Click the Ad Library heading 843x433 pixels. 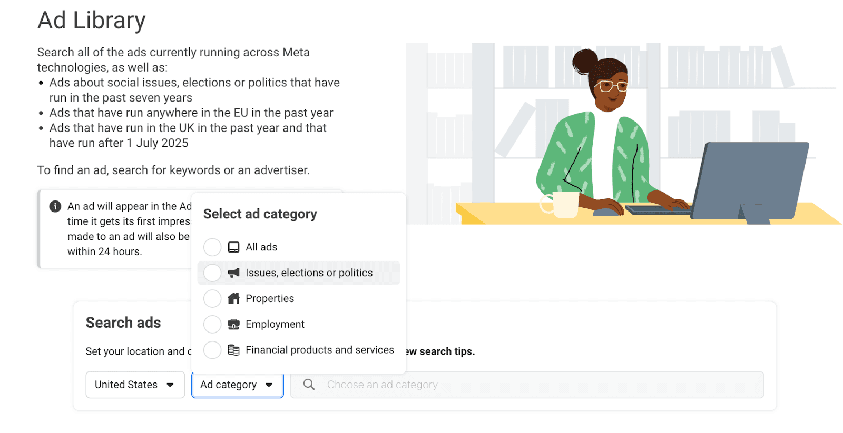91,20
